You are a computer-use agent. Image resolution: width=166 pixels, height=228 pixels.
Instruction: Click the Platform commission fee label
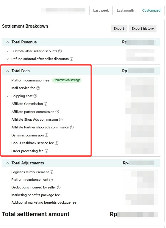(x=30, y=80)
